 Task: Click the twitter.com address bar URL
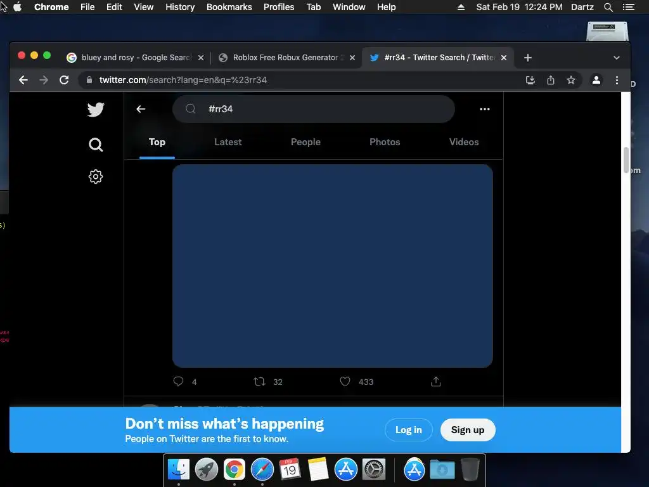point(183,80)
